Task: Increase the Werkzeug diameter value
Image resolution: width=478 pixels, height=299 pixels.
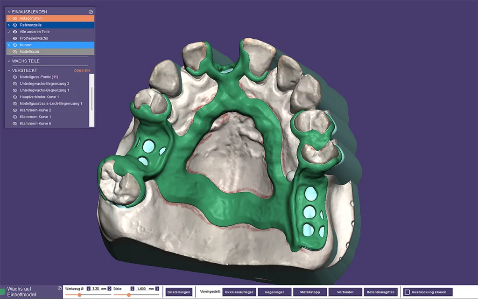Action: coord(109,289)
